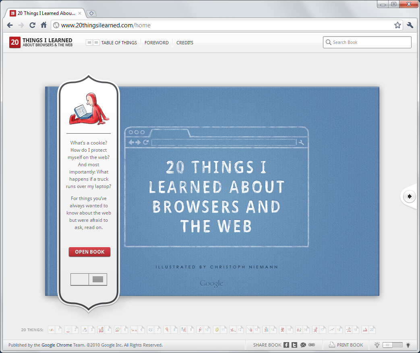Jump to thing 10 thumbnail
Screen dimensions: 420x353
(x=204, y=330)
